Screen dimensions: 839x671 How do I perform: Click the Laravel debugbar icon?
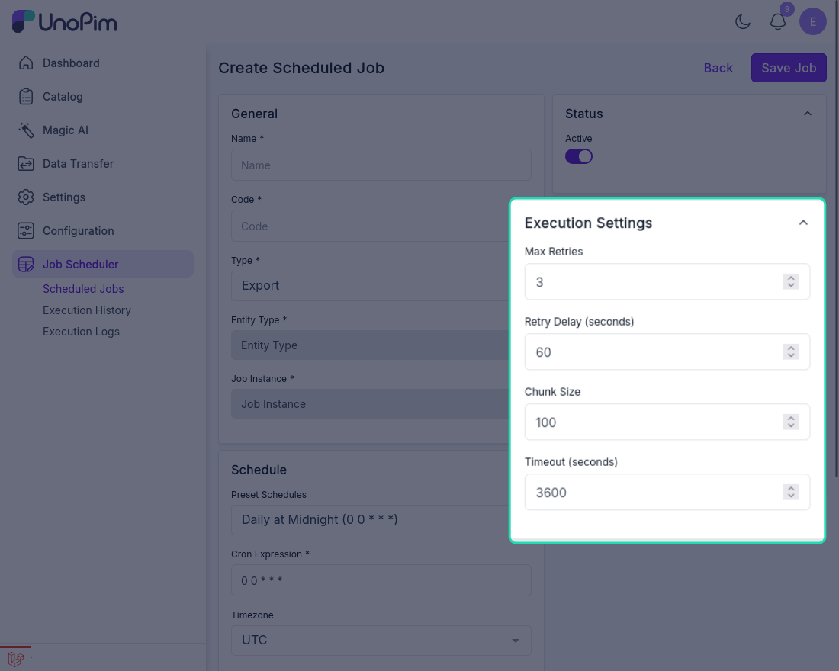[15, 660]
